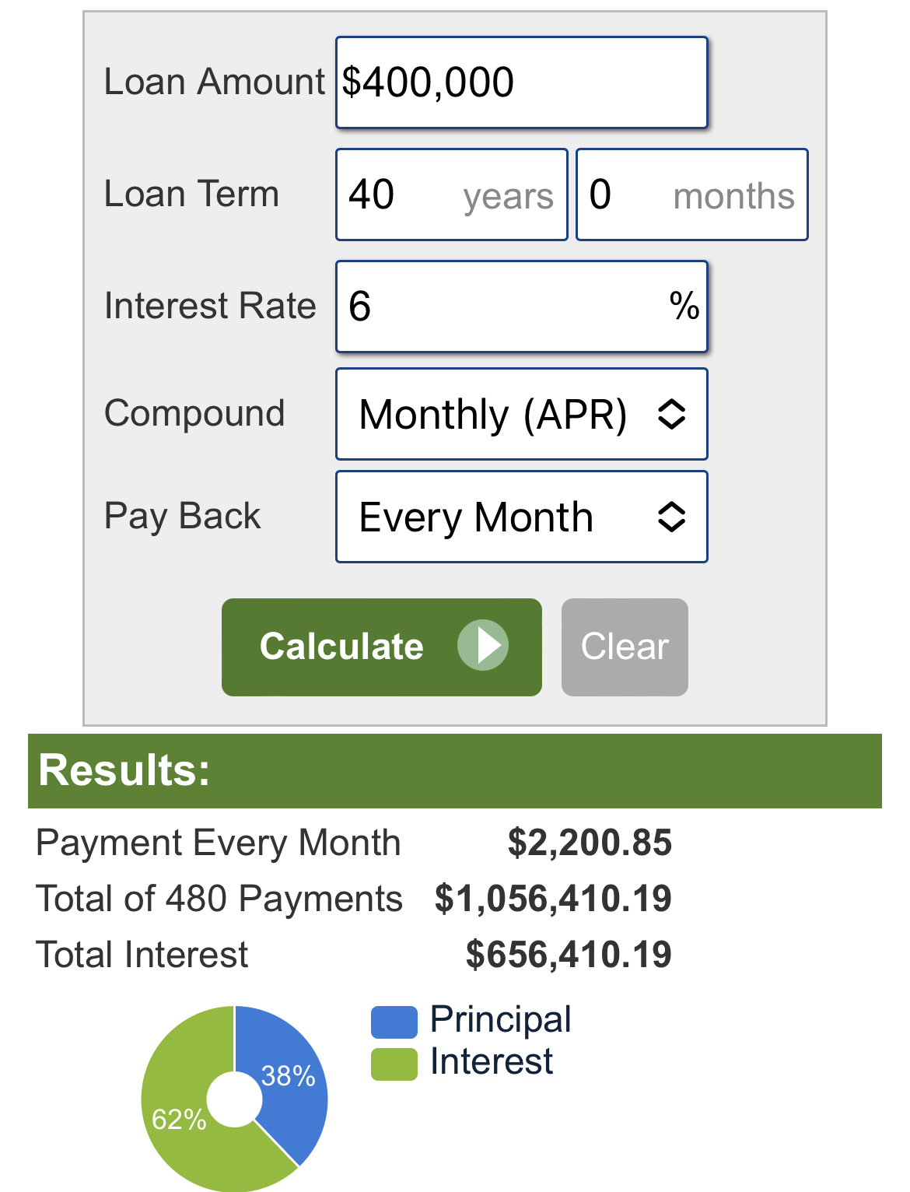This screenshot has height=1192, width=910.
Task: Click the Total Interest amount $656,410.19
Action: [x=569, y=955]
